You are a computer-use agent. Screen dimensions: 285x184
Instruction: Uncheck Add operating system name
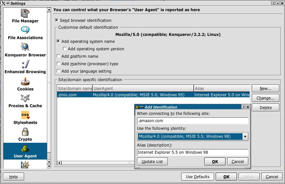[58, 41]
